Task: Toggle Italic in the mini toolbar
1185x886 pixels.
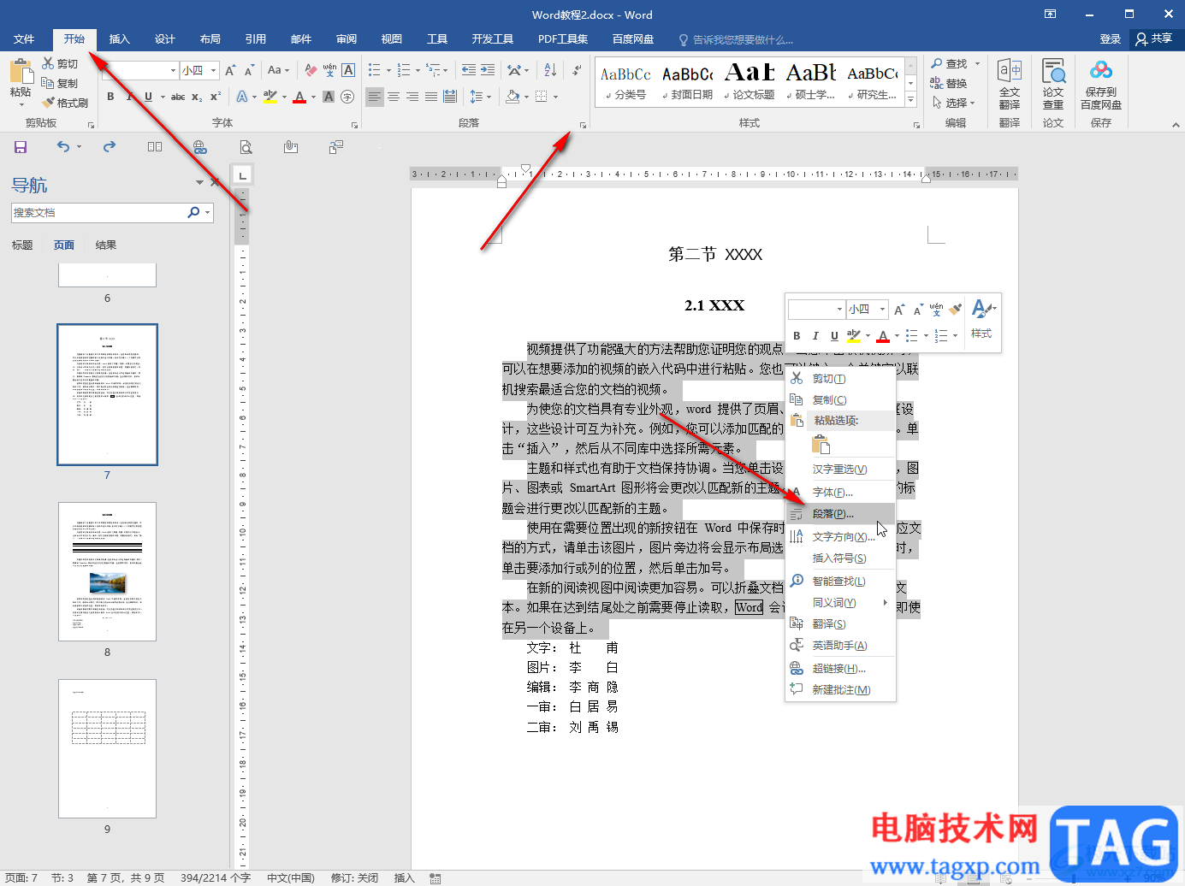Action: (x=815, y=336)
